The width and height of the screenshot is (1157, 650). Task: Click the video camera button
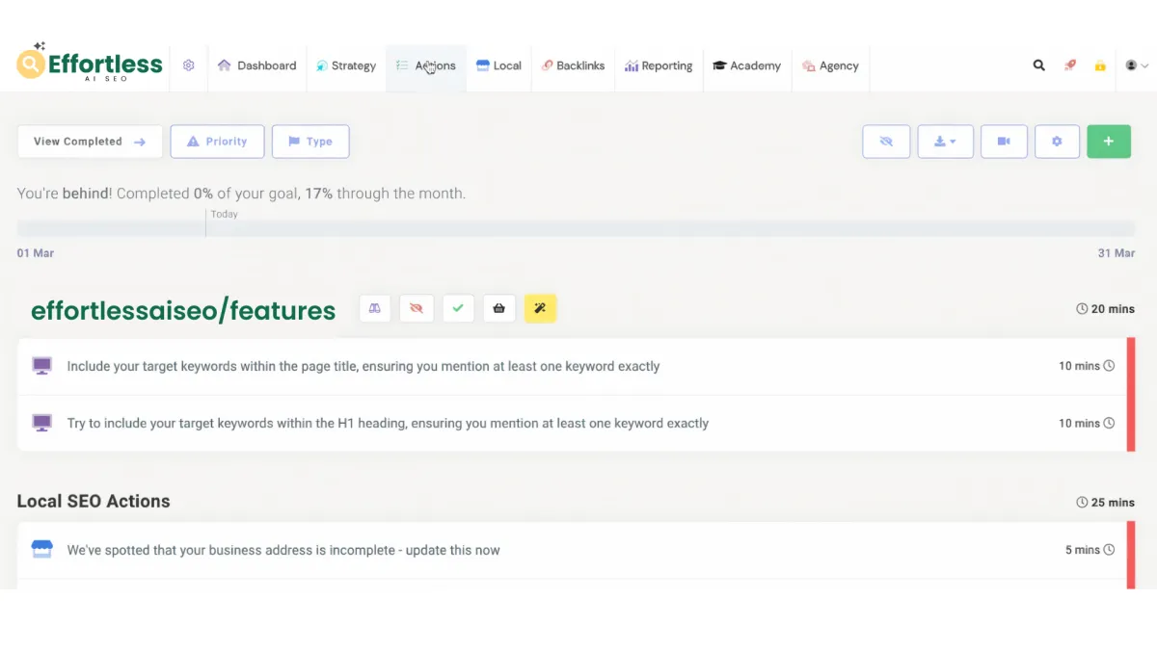click(1004, 142)
